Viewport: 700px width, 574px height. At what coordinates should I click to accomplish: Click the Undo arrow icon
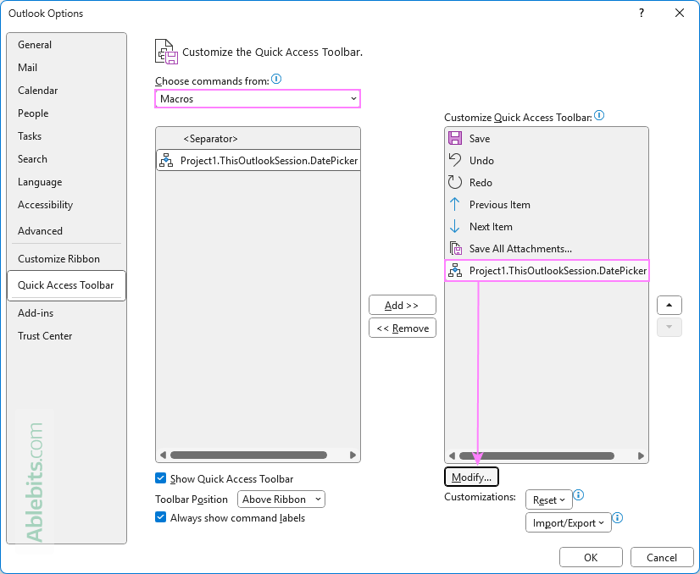point(455,160)
